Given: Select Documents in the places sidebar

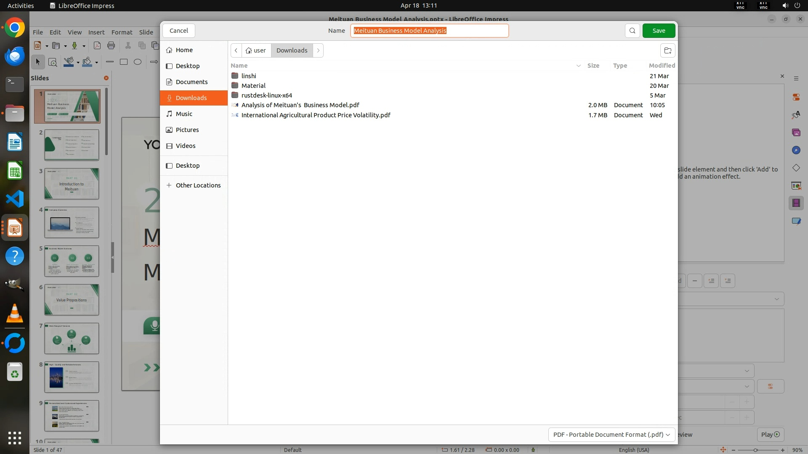Looking at the screenshot, I should point(191,82).
